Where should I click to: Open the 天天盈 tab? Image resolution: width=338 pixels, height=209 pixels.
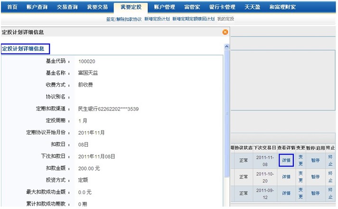(x=252, y=7)
